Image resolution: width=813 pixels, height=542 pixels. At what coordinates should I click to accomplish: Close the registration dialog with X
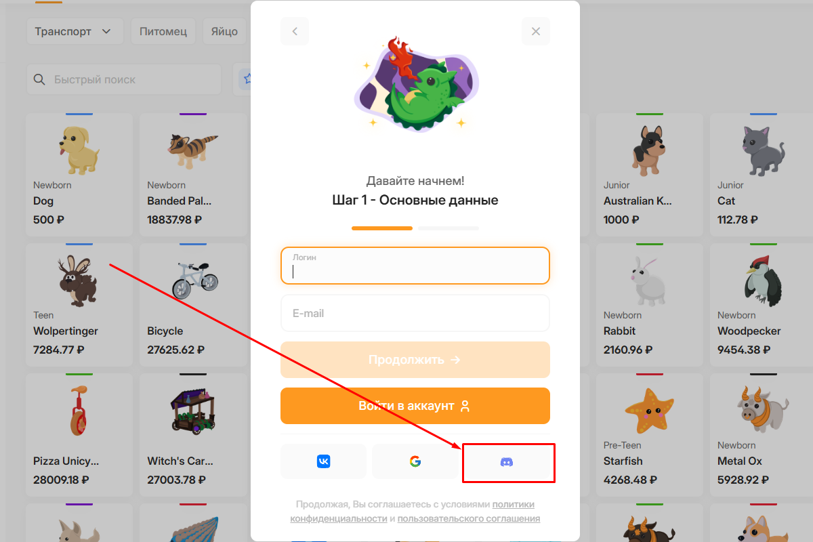536,31
